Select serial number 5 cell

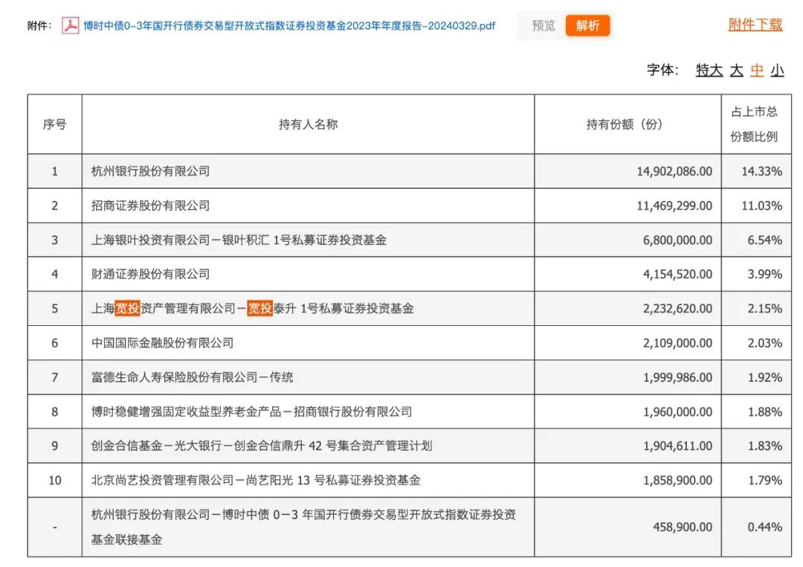pyautogui.click(x=55, y=309)
